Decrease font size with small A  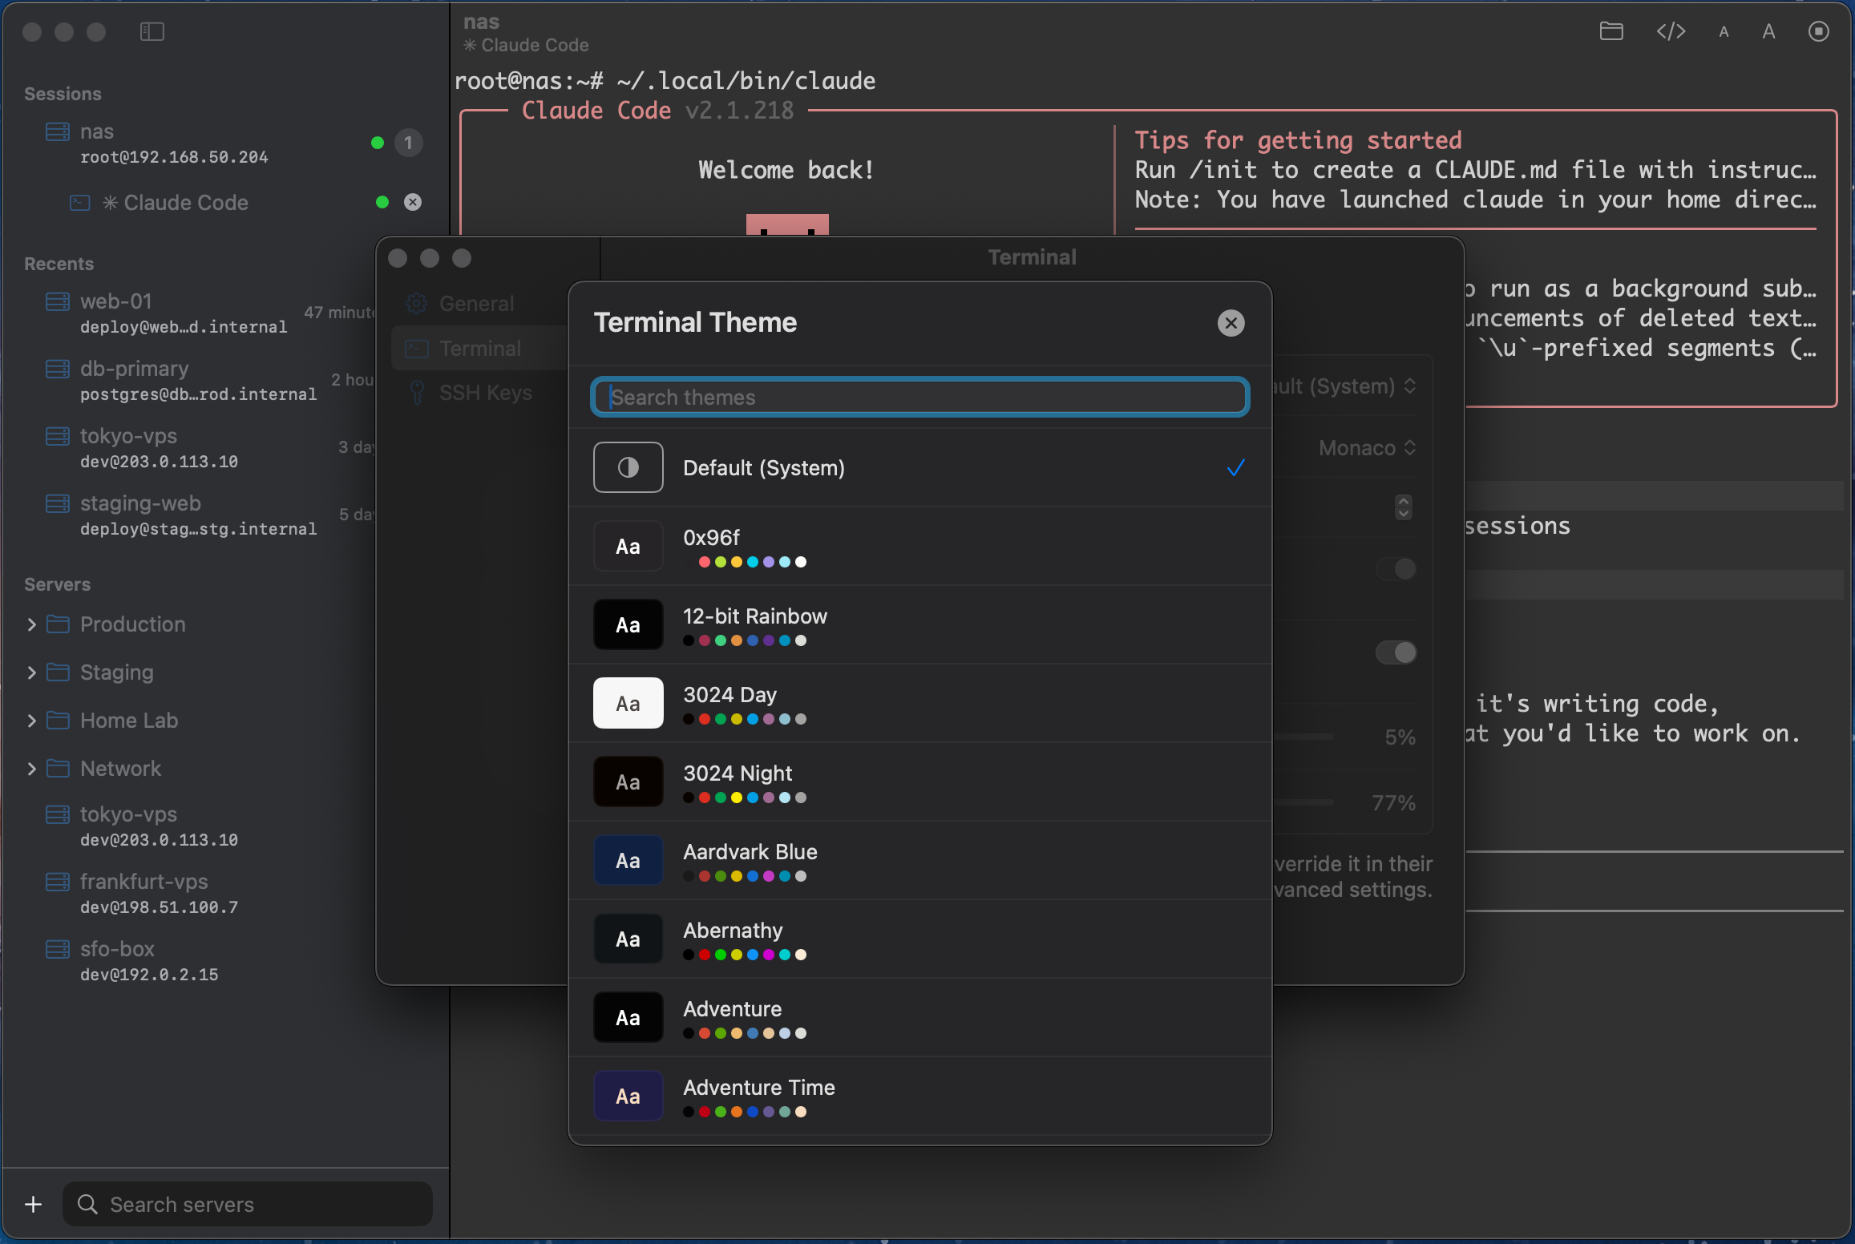tap(1724, 32)
